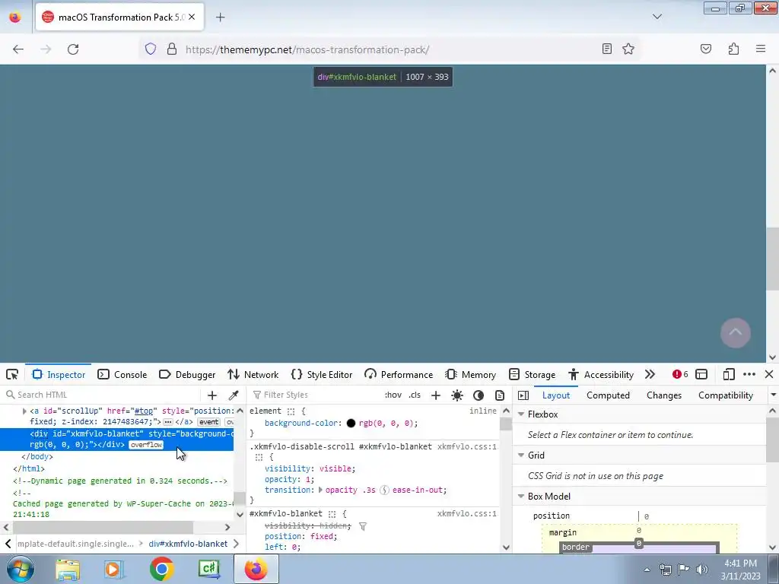The width and height of the screenshot is (779, 584).
Task: Toggle the .cls classes panel
Action: click(415, 395)
